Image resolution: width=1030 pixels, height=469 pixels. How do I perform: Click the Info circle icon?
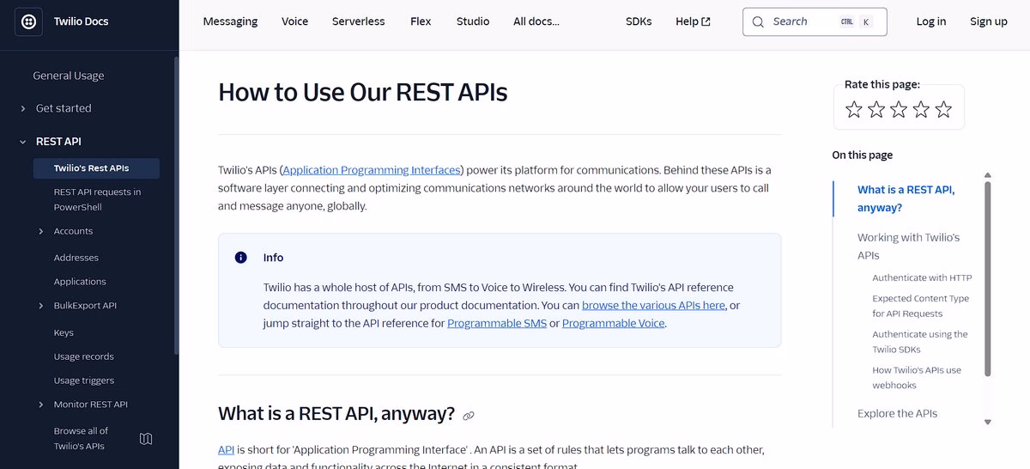tap(241, 258)
